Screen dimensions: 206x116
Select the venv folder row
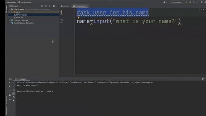point(33,12)
